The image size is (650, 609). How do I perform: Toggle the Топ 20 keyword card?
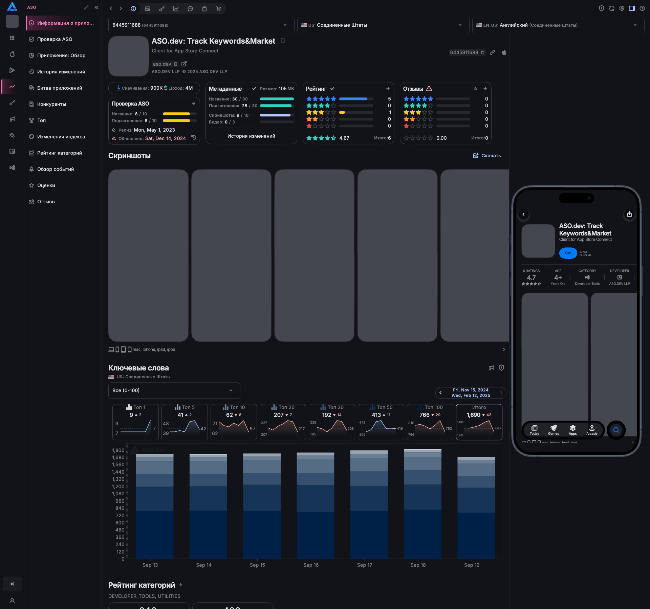[283, 422]
